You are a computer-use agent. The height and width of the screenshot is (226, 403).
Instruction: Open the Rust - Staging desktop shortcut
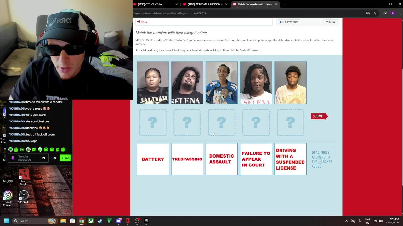pyautogui.click(x=24, y=178)
